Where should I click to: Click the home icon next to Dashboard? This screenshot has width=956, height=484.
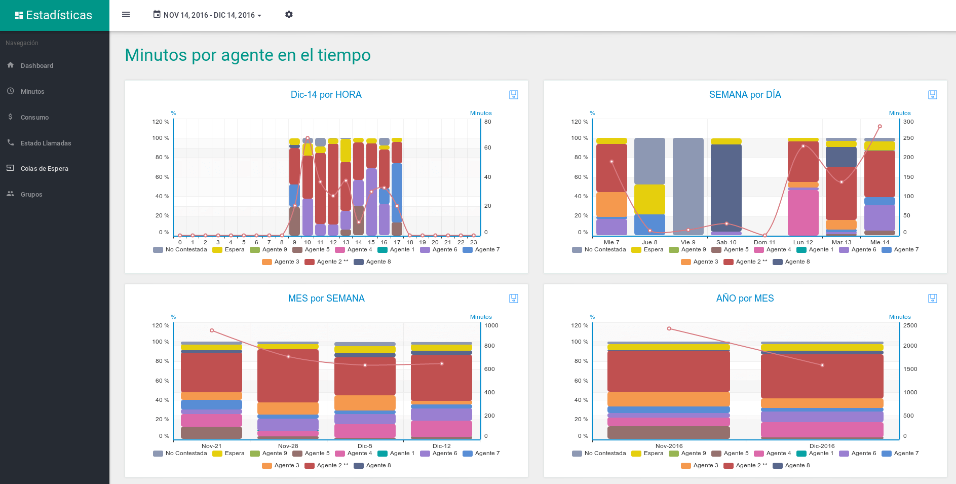[x=11, y=65]
